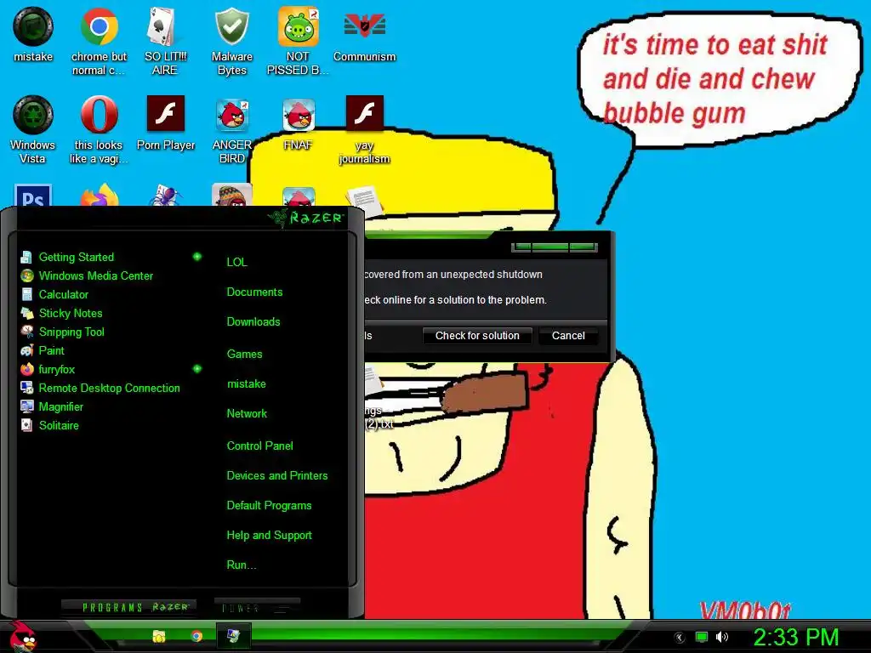Open the file explorer folder icon on taskbar
The height and width of the screenshot is (653, 871).
pyautogui.click(x=159, y=636)
